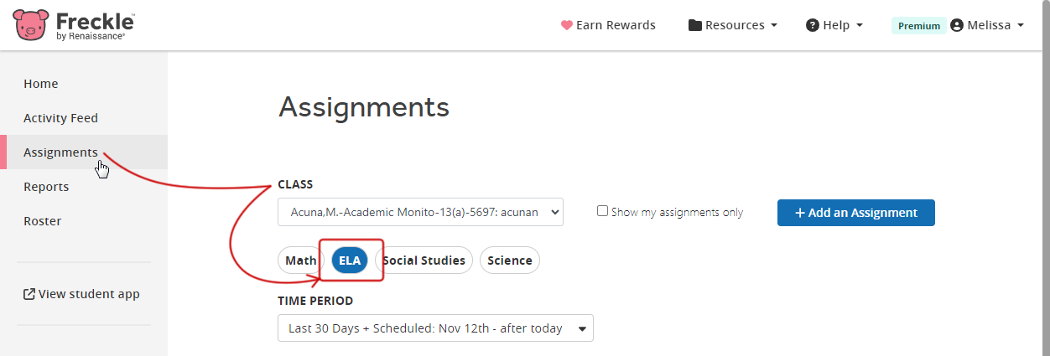This screenshot has width=1050, height=356.
Task: Click the heart icon beside Earn Rewards
Action: [566, 25]
